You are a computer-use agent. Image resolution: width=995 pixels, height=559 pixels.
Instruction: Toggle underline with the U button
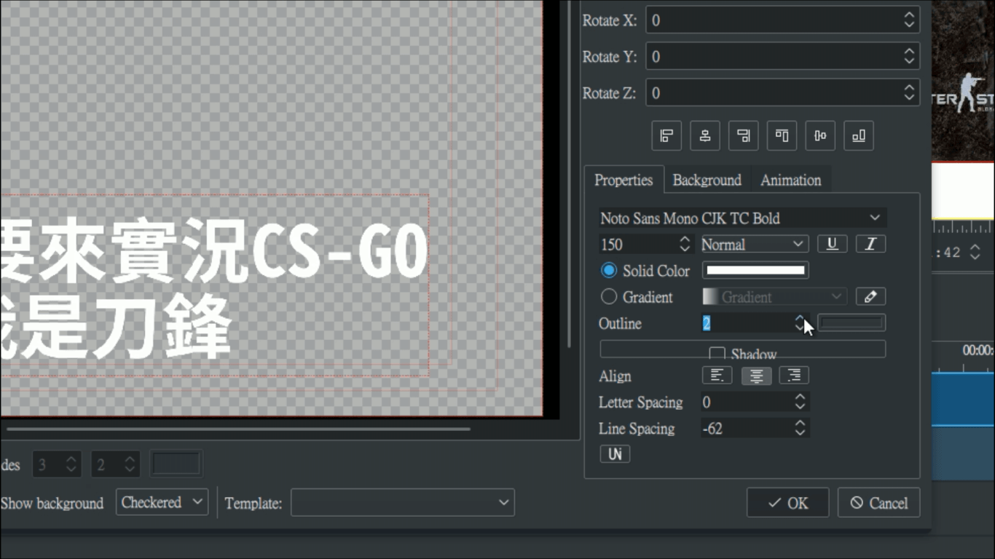[x=832, y=244]
